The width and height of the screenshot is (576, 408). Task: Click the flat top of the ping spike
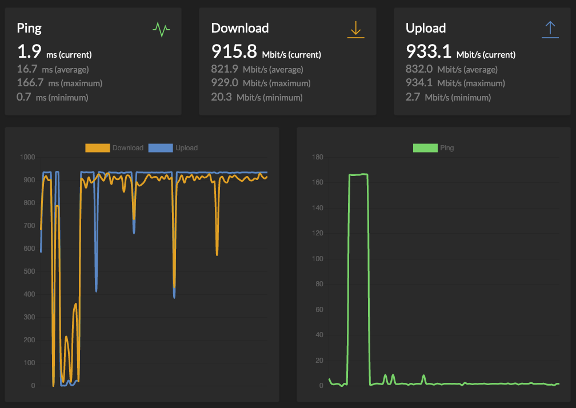[358, 175]
